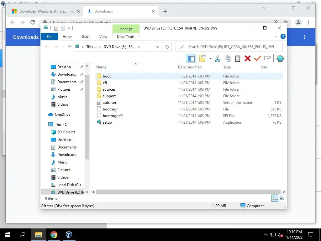Select the boot folder

pos(189,76)
